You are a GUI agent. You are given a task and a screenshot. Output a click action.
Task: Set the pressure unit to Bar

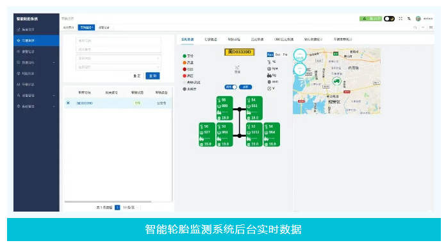(277, 55)
